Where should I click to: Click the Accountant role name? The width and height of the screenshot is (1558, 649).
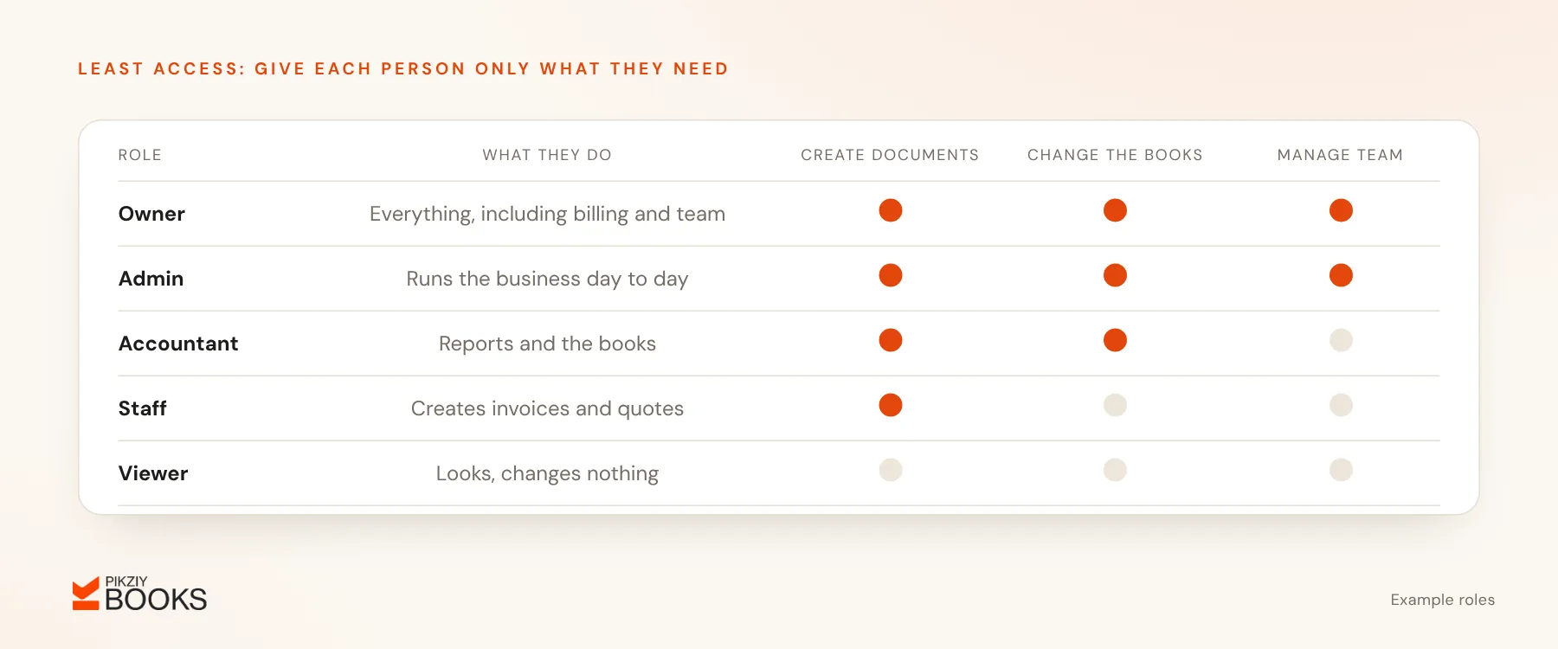tap(178, 344)
